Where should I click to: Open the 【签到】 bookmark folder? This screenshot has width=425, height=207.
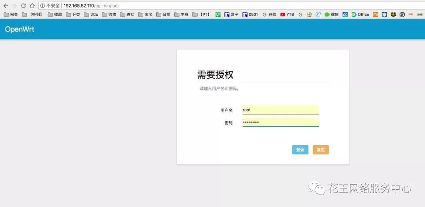[x=33, y=15]
